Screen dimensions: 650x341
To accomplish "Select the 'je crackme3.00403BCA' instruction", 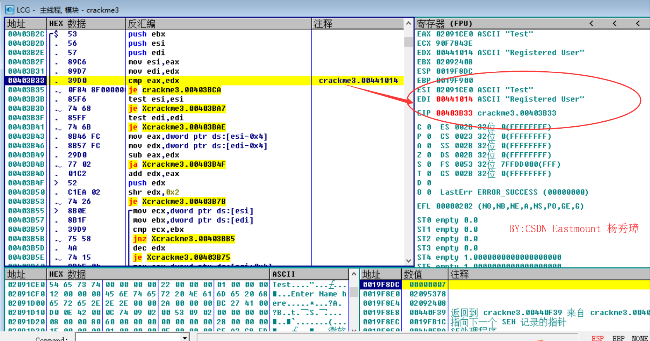I will point(175,90).
